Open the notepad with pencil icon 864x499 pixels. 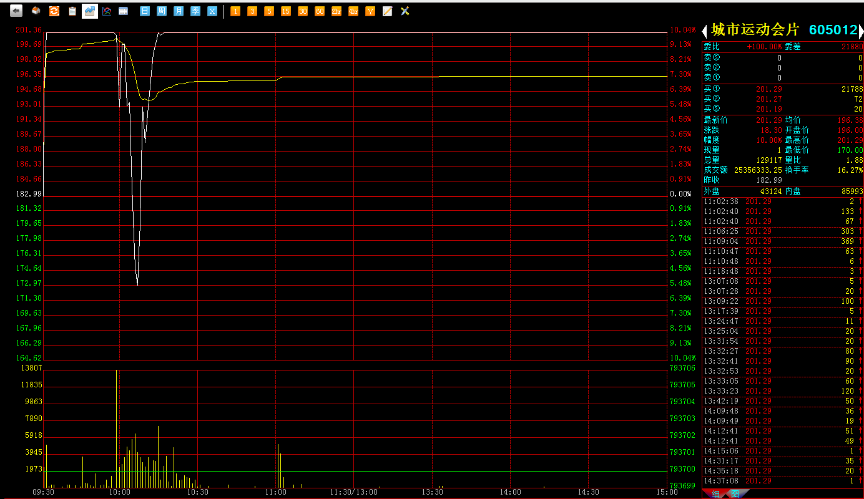pyautogui.click(x=387, y=11)
